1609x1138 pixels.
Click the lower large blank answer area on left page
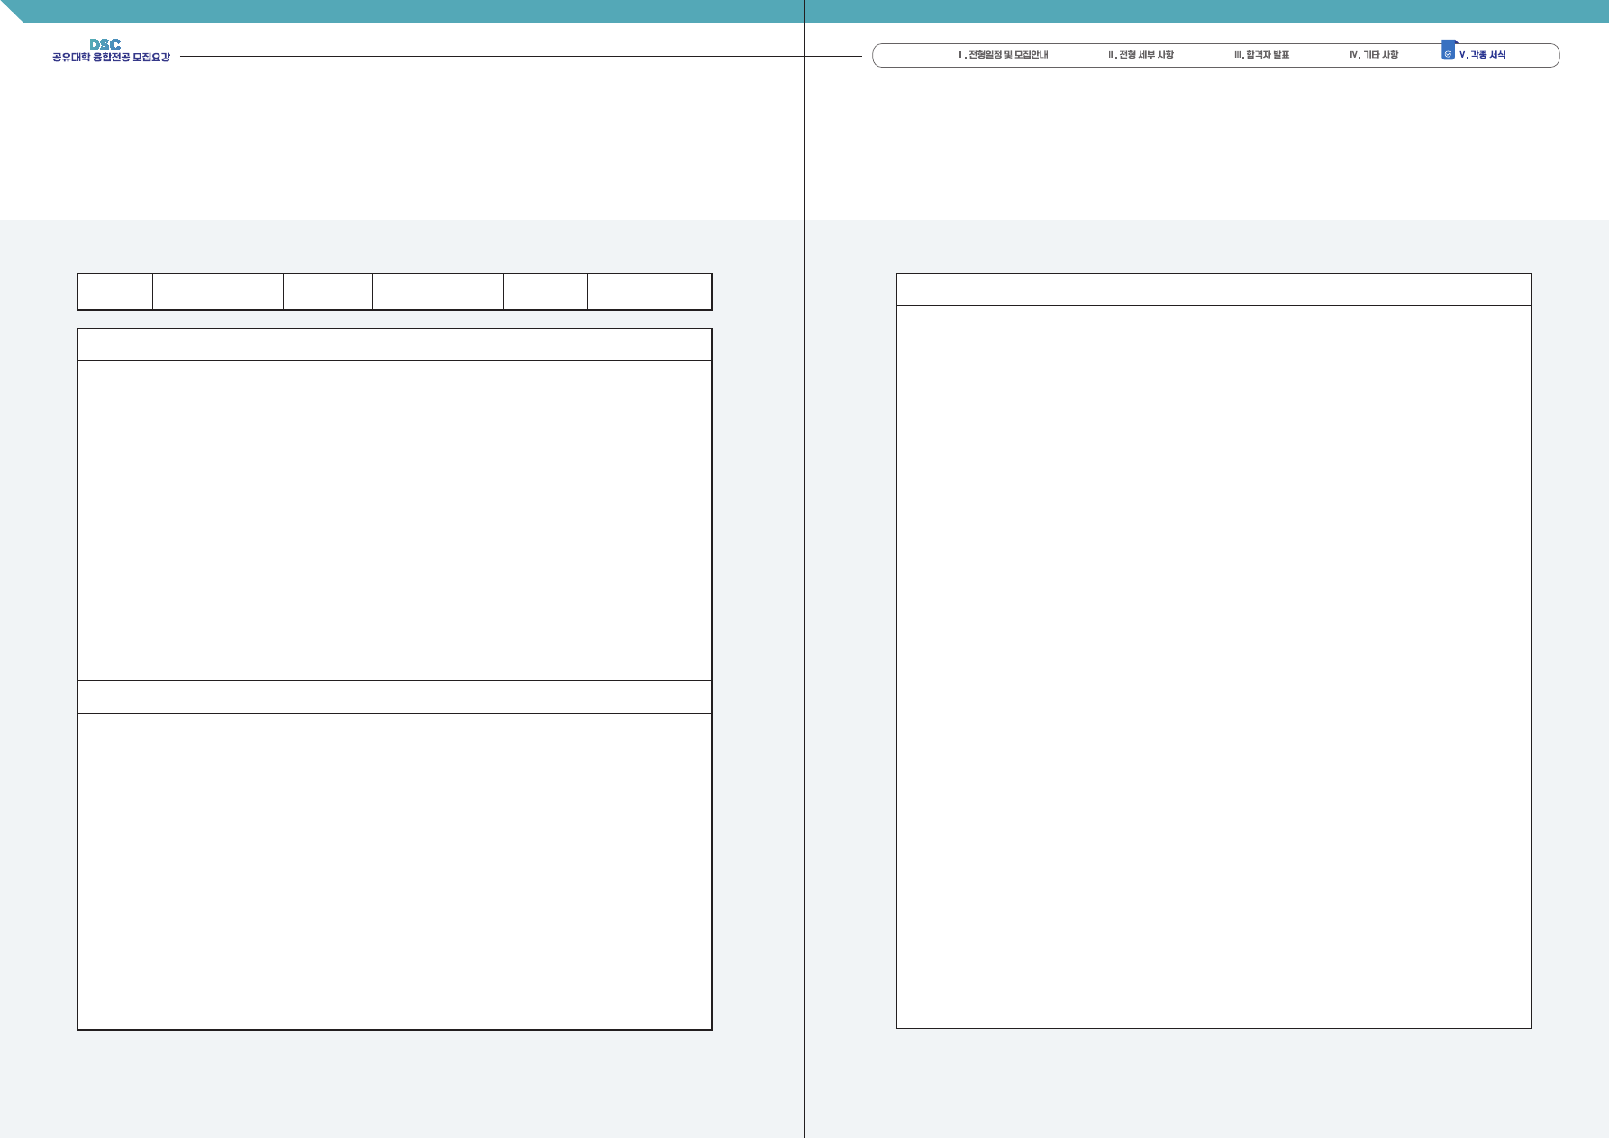395,842
